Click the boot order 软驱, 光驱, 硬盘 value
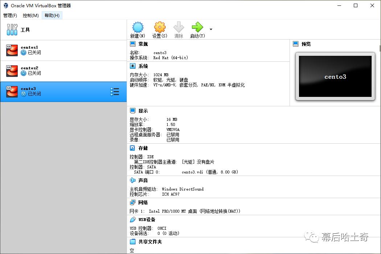The image size is (381, 254). 171,80
